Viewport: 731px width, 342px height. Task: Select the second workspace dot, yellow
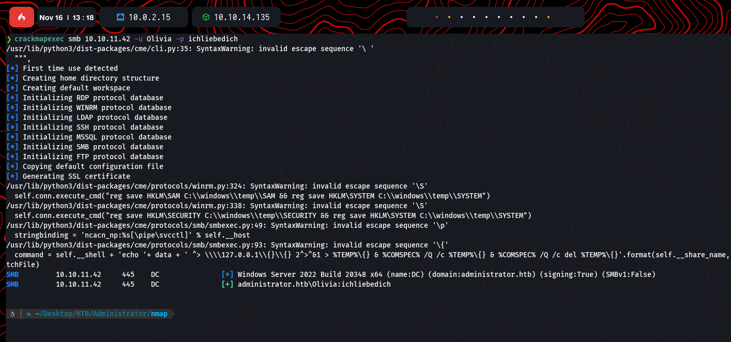[449, 17]
